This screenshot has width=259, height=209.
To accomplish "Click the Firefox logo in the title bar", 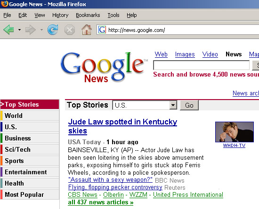I will pyautogui.click(x=4, y=4).
